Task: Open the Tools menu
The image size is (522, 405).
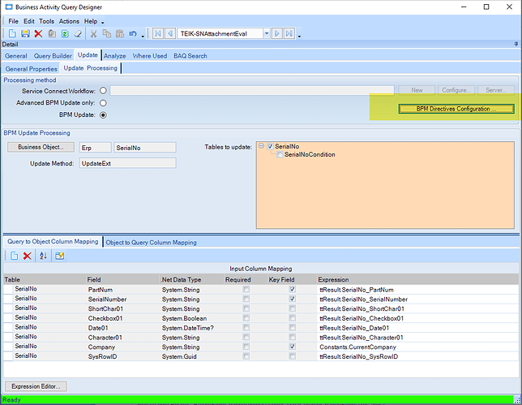Action: (47, 21)
